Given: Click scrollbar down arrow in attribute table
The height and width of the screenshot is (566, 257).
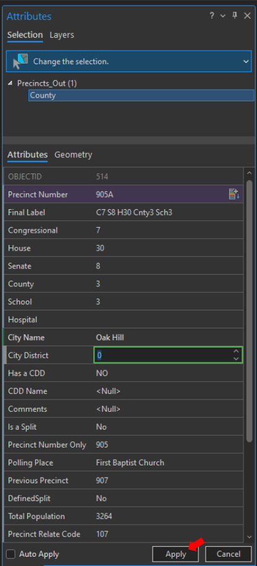Looking at the screenshot, I should point(250,537).
